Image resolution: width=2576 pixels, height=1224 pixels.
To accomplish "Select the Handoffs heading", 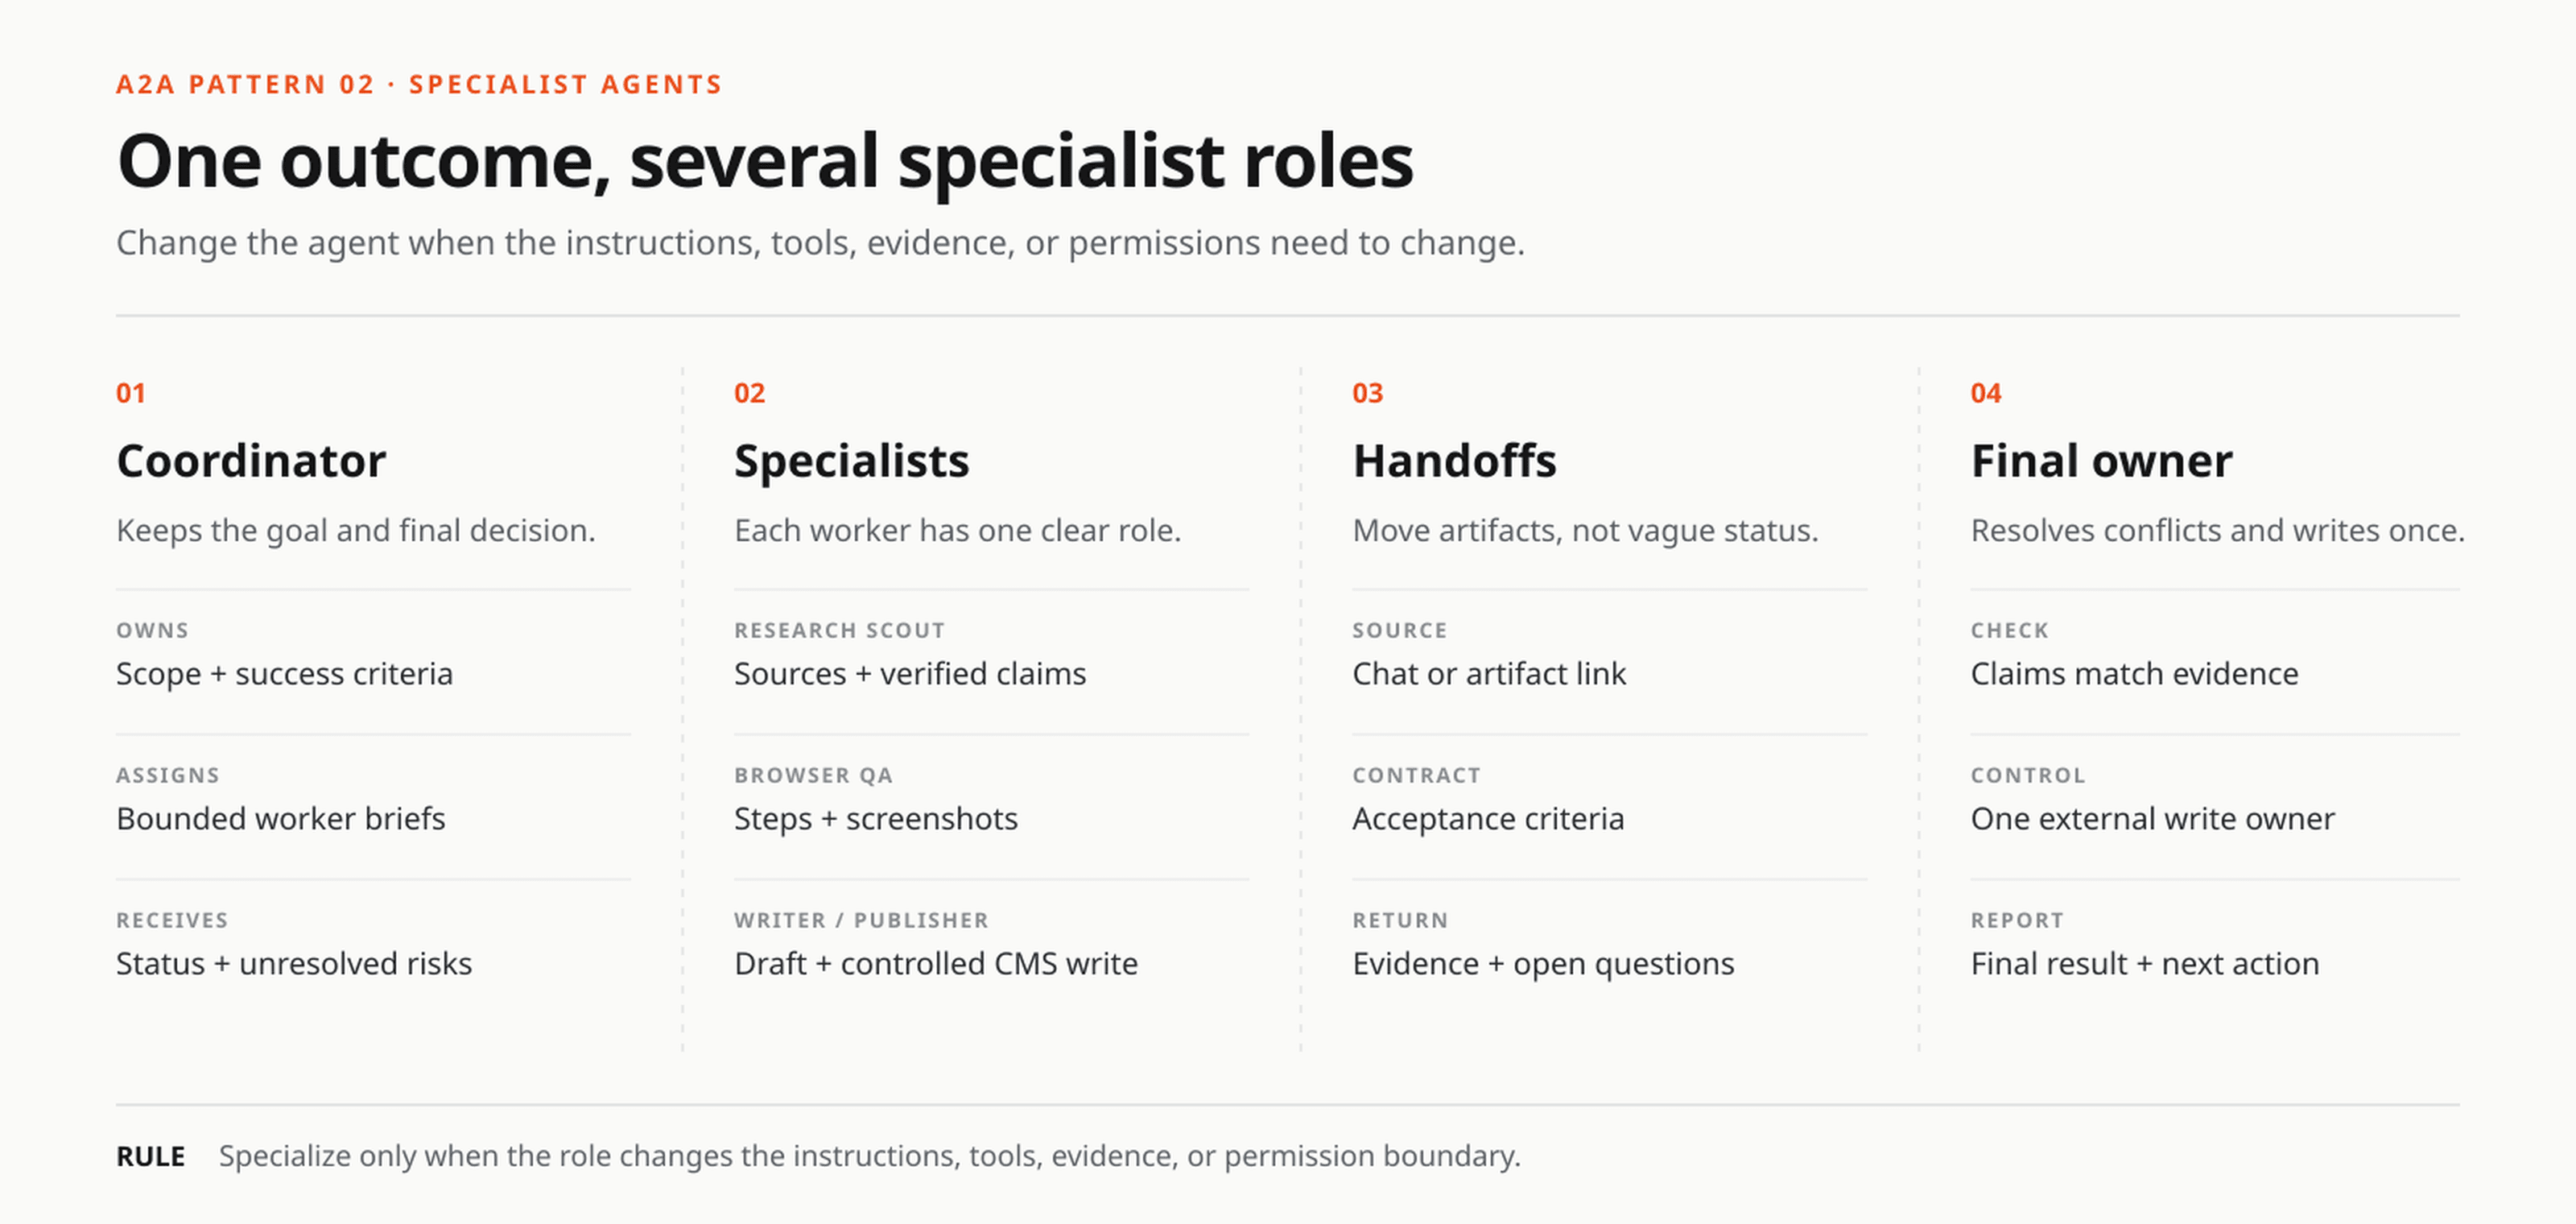I will (x=1454, y=461).
